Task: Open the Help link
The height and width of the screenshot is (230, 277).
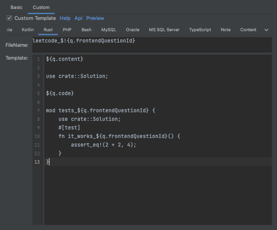Action: tap(65, 18)
